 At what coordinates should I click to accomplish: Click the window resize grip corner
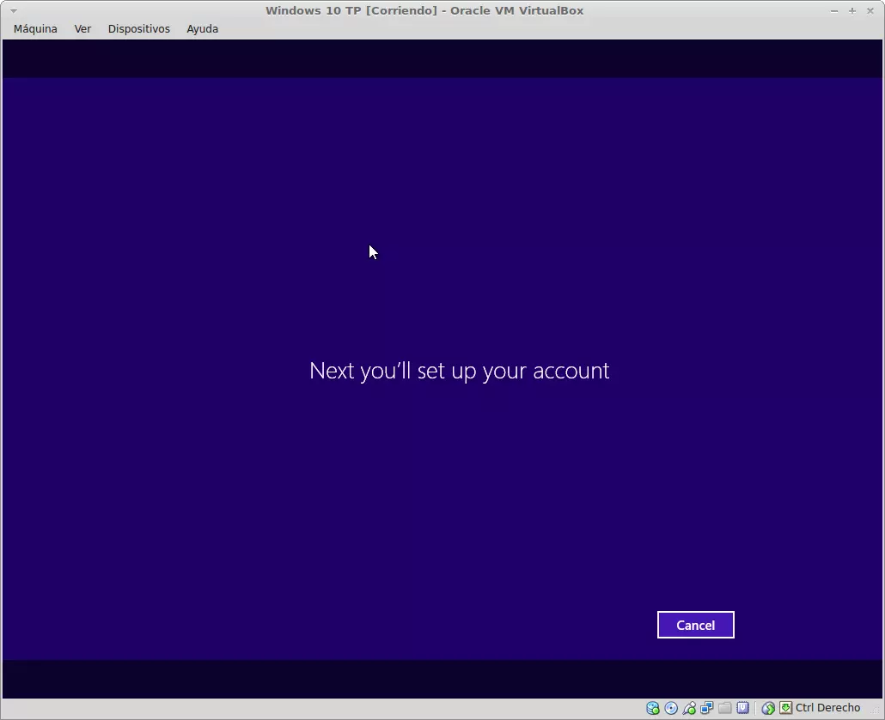[x=876, y=712]
